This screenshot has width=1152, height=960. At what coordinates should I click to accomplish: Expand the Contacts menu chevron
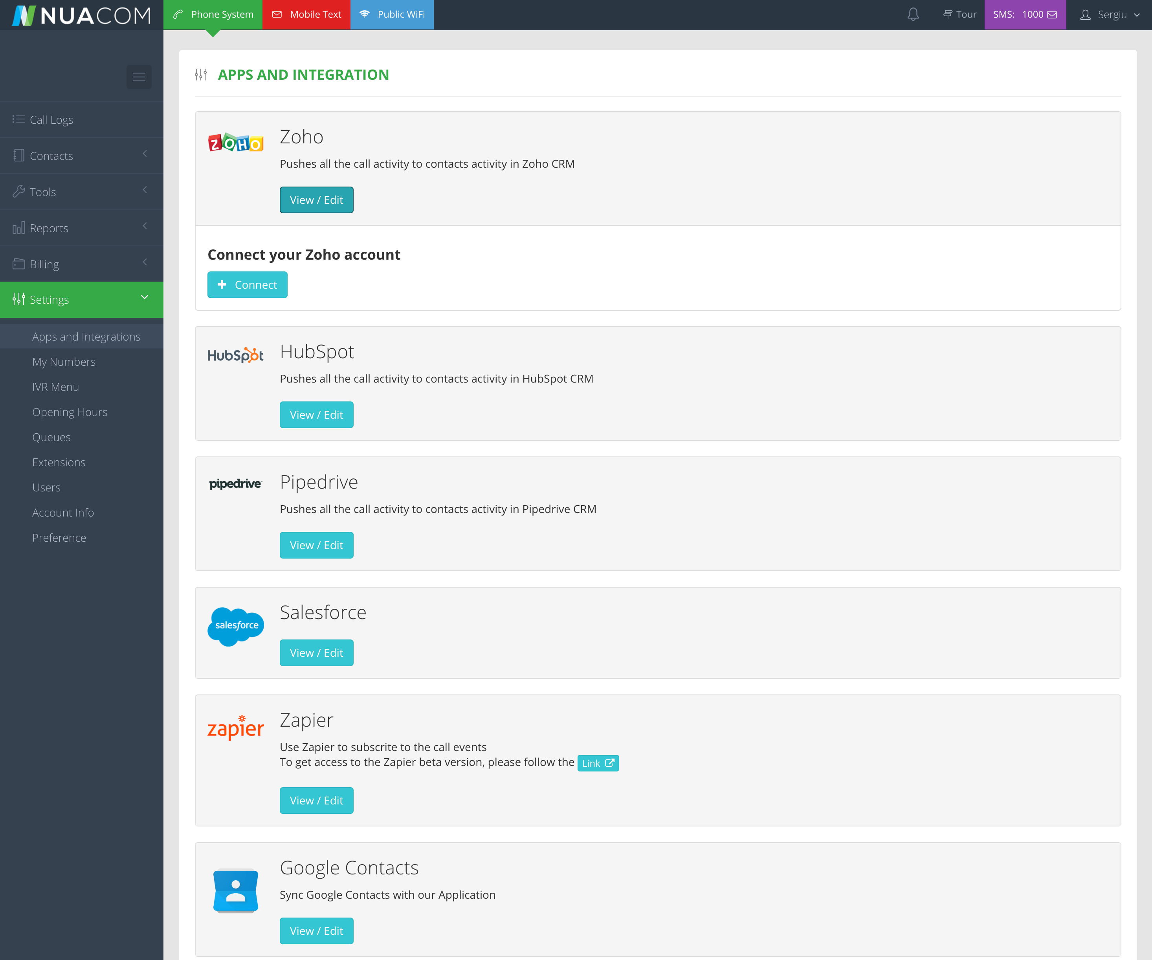pyautogui.click(x=145, y=154)
